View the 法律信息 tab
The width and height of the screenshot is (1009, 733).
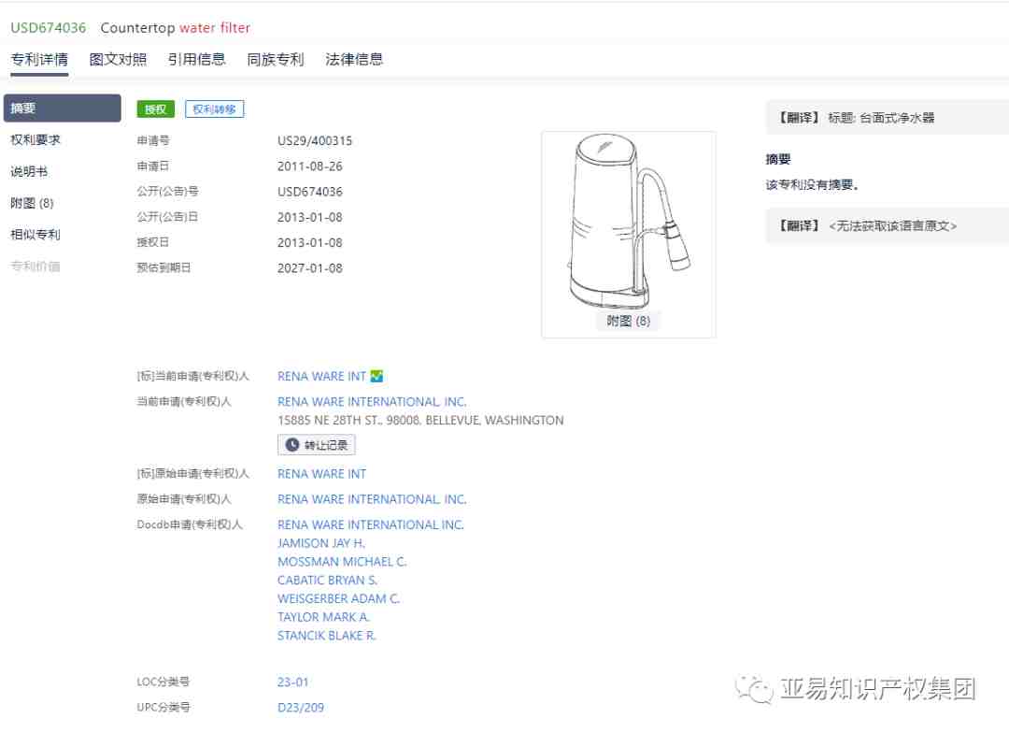tap(354, 59)
